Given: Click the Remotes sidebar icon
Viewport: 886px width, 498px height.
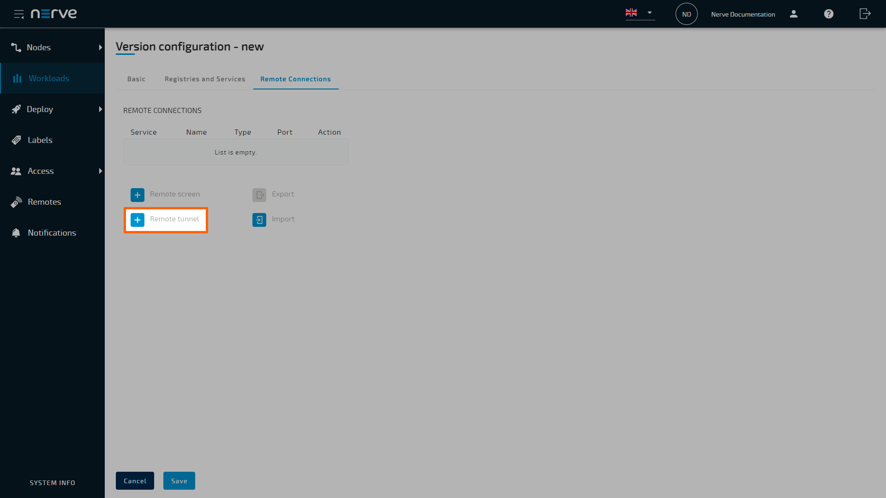Looking at the screenshot, I should (x=17, y=201).
